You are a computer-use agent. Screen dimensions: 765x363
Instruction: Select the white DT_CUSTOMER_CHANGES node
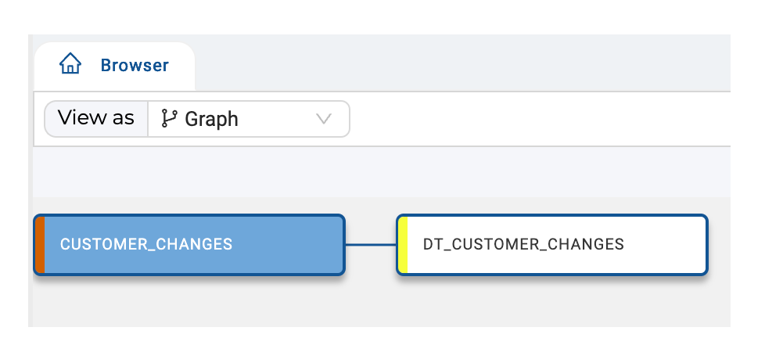pos(551,245)
